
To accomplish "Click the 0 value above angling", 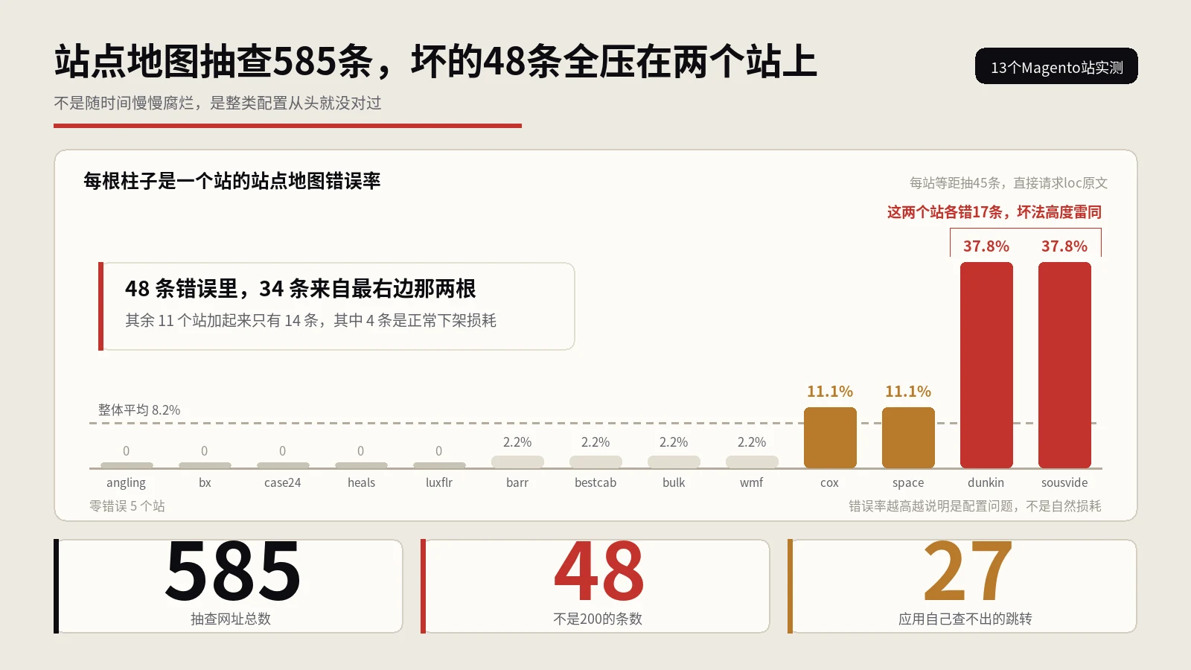I will (127, 451).
